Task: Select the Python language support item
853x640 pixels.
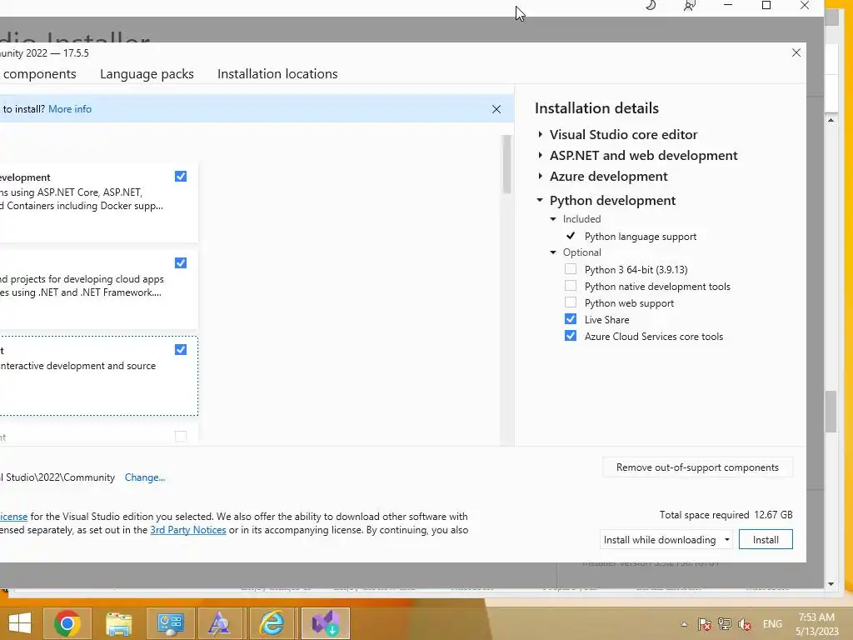Action: (x=641, y=236)
